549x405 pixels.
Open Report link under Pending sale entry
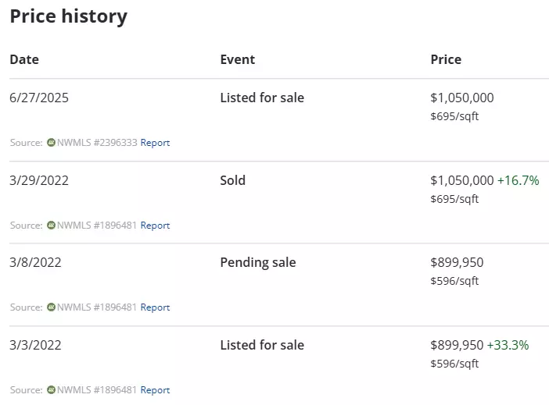[155, 307]
